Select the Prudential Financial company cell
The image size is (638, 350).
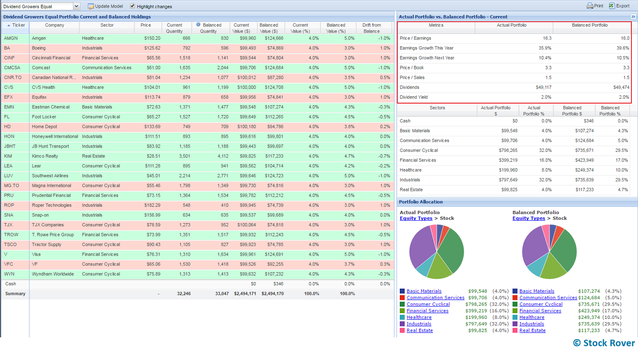coord(54,195)
